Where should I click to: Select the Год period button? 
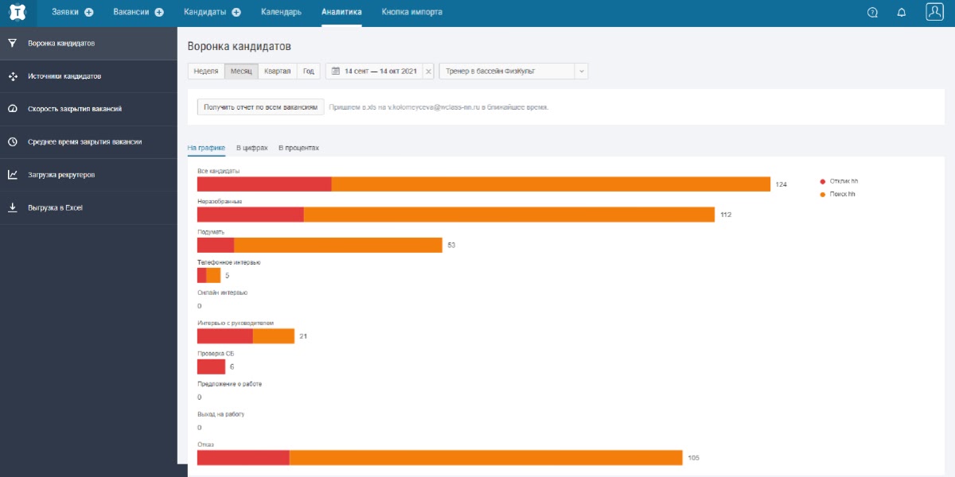309,72
